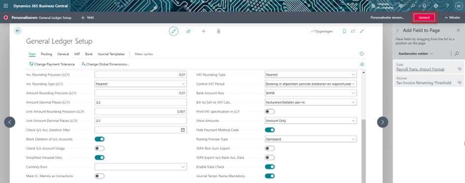Screen dimensions: 465x183
Task: Click Minder to collapse personalization bar
Action: click(452, 18)
